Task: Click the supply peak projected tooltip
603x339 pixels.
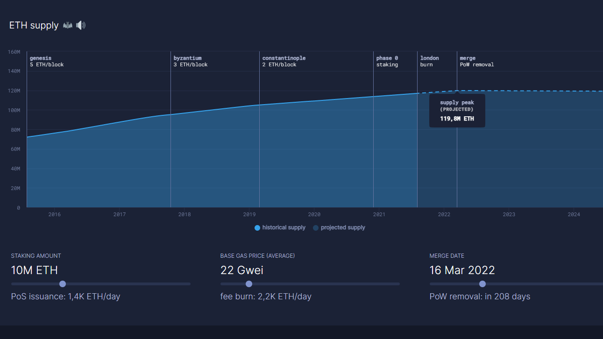Action: tap(457, 111)
